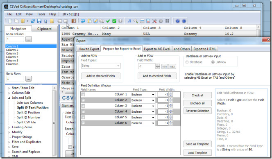Open the File menu
Viewport: 272px width, 159px height.
[9, 14]
